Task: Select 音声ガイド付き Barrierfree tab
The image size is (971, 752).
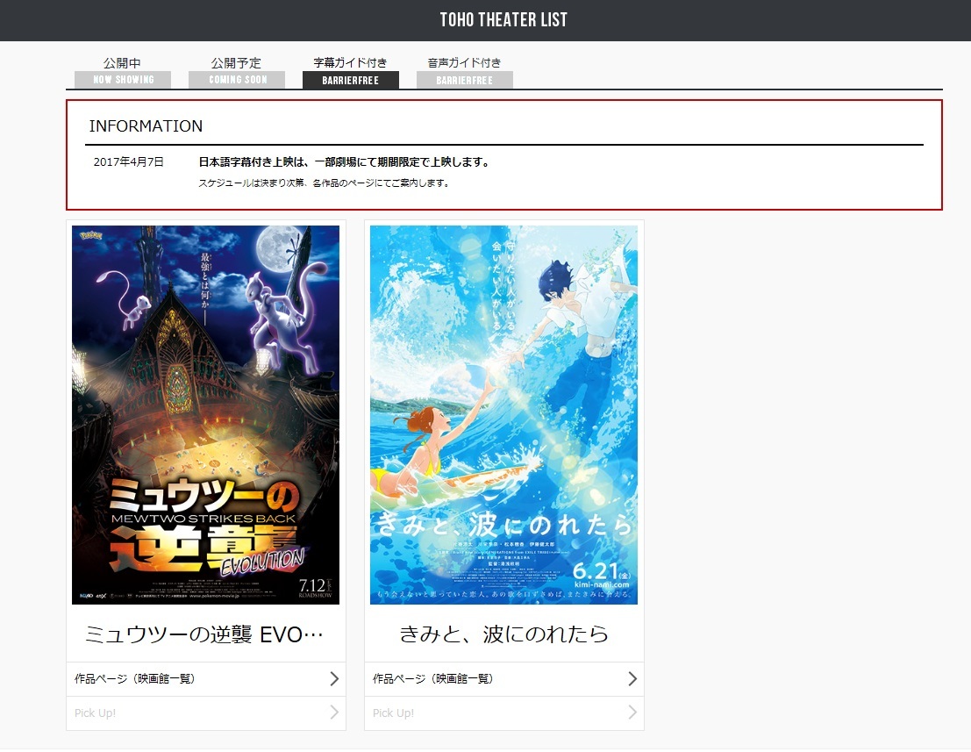Action: (x=464, y=72)
